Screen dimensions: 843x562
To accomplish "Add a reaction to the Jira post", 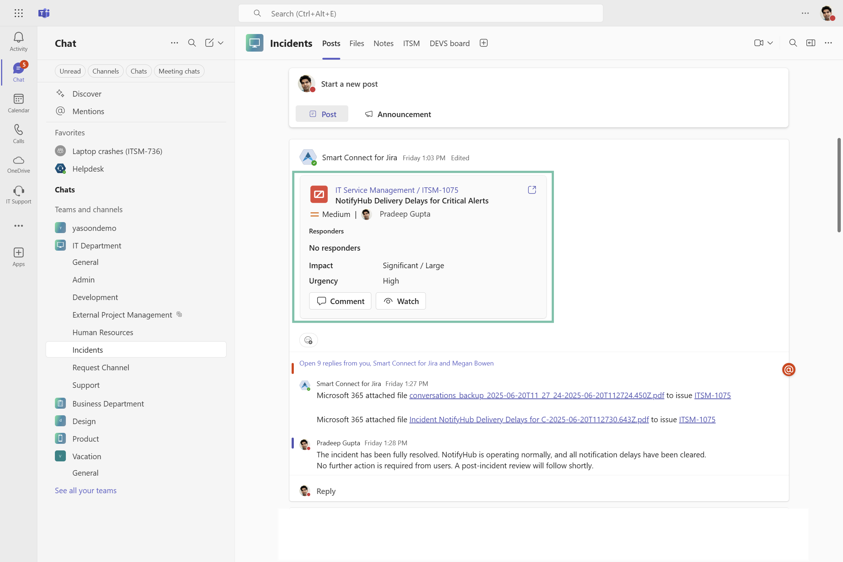I will click(x=308, y=340).
